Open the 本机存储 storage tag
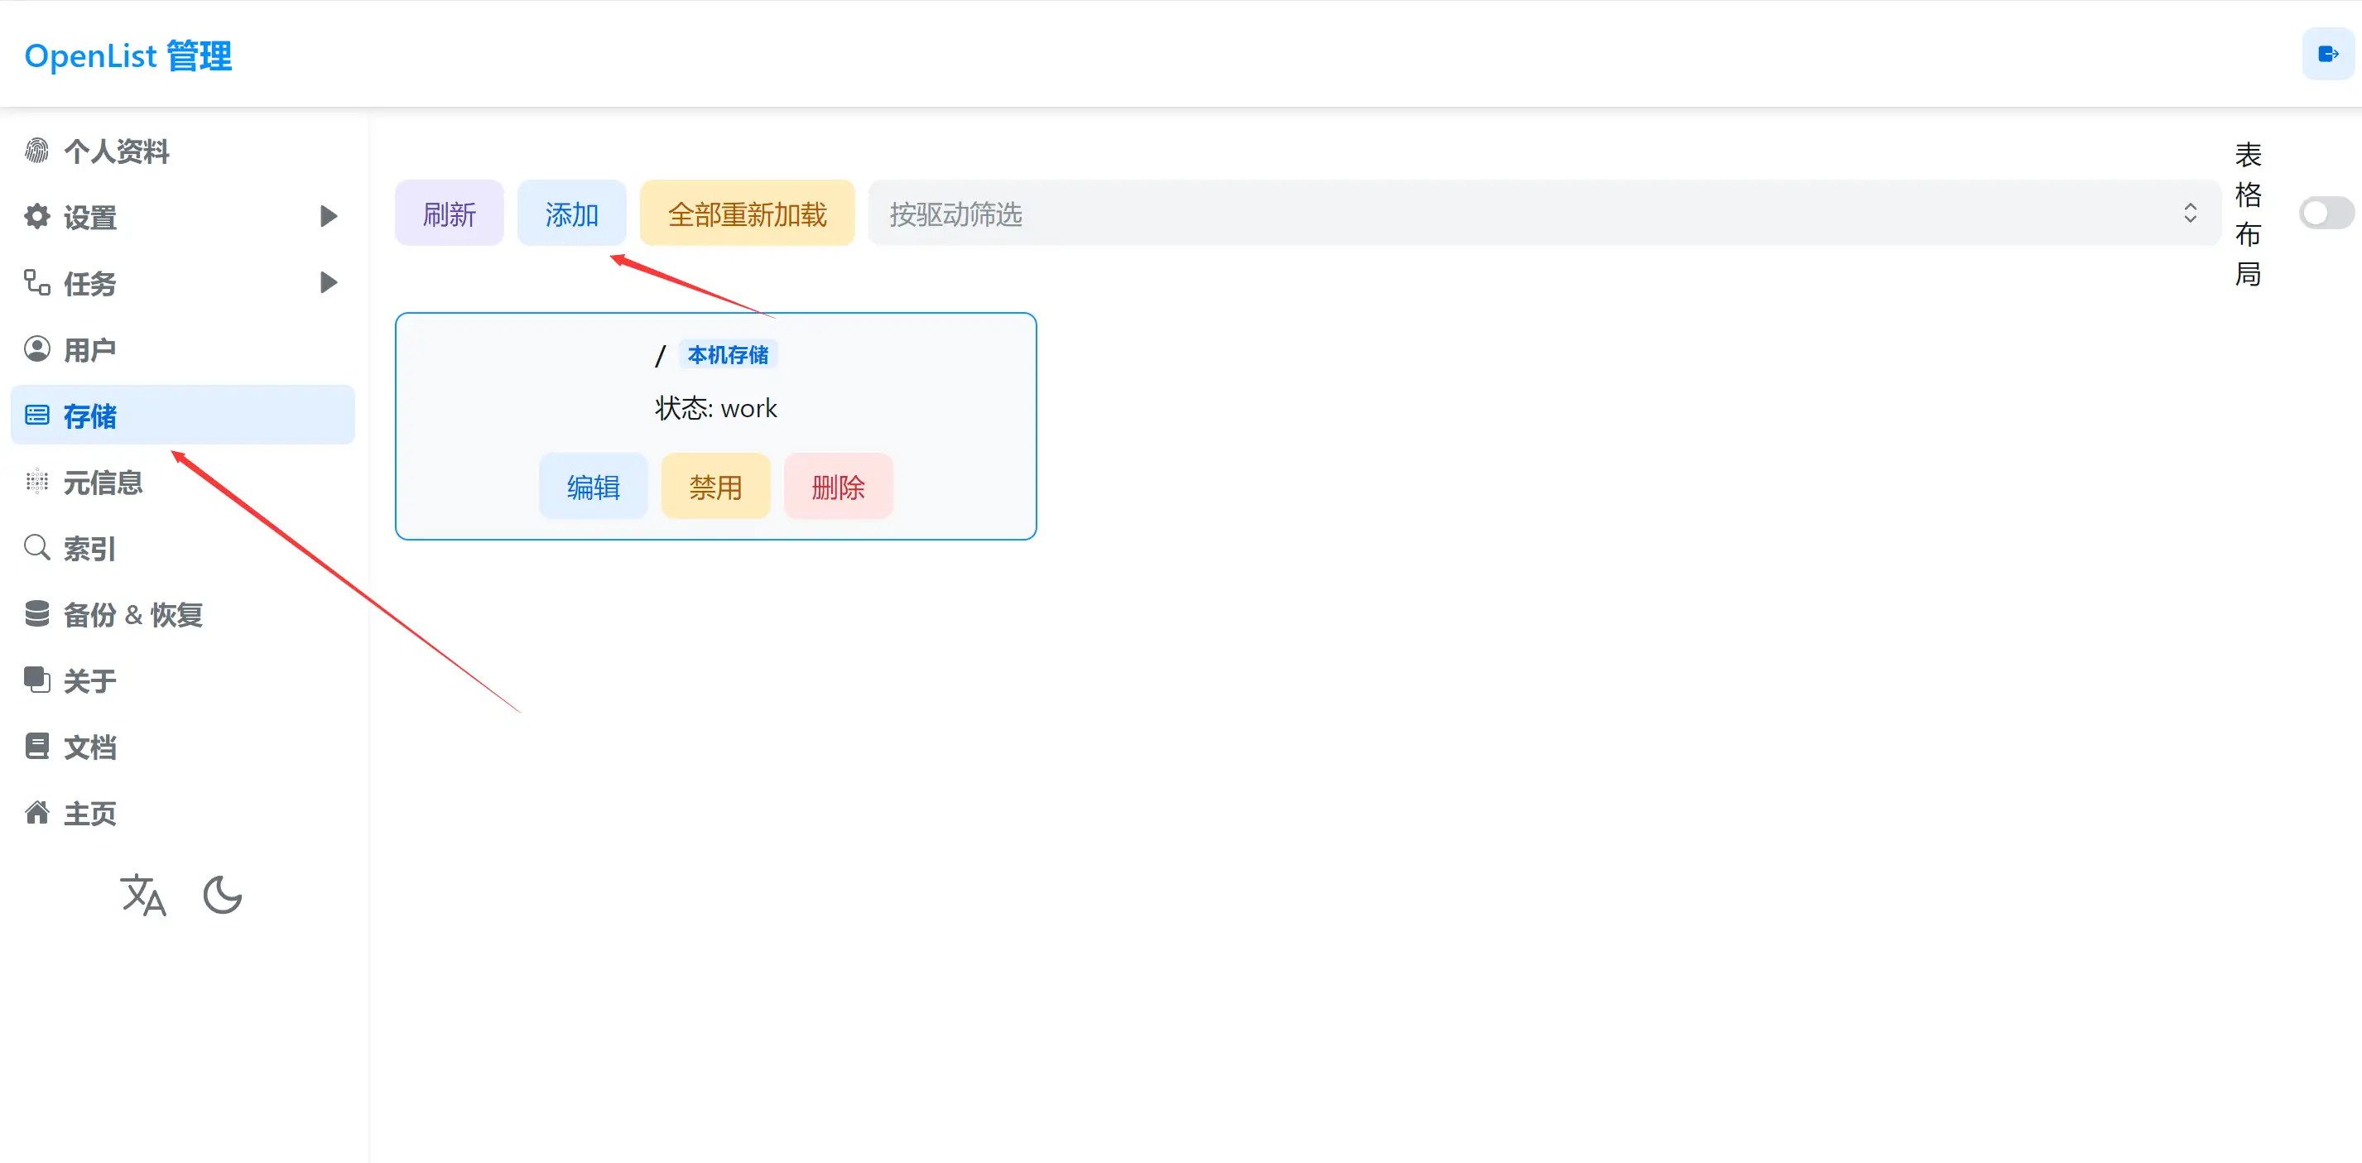 (x=727, y=354)
